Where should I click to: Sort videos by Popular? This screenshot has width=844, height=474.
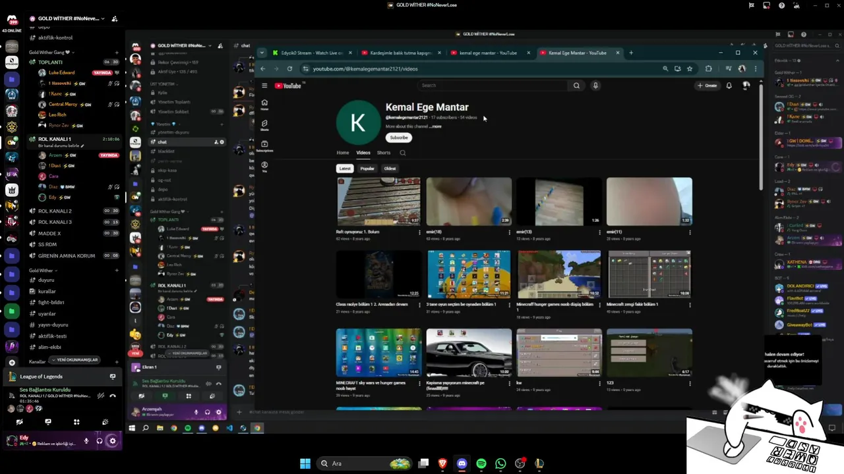pos(367,169)
